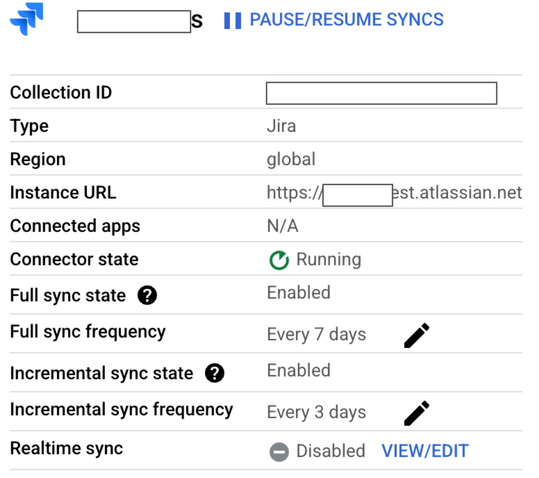Click PAUSE/RESUME SYNCS to pause syncing
Image resolution: width=539 pixels, height=478 pixels.
346,19
